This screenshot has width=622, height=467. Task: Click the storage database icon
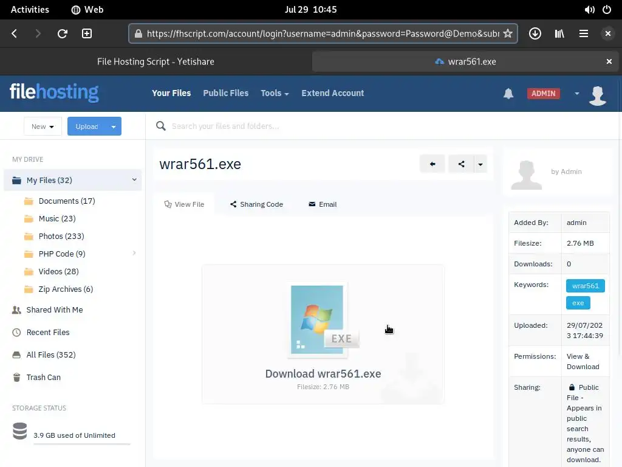20,431
